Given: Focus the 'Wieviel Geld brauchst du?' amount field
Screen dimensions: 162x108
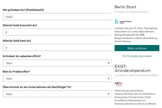Looking at the screenshot, I should click(57, 32).
